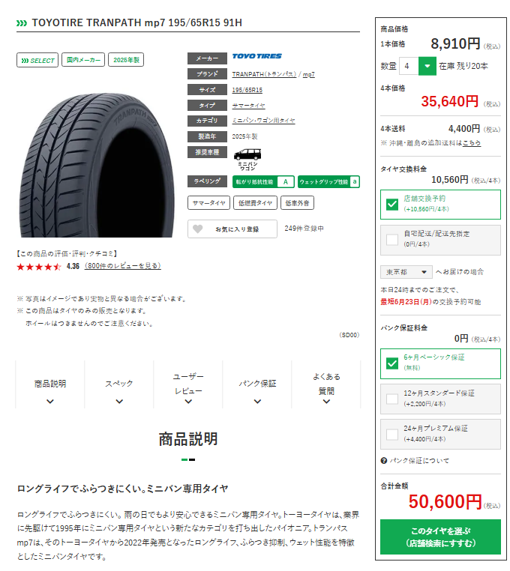Open the quantity dropdown arrow
The height and width of the screenshot is (571, 510).
[427, 66]
